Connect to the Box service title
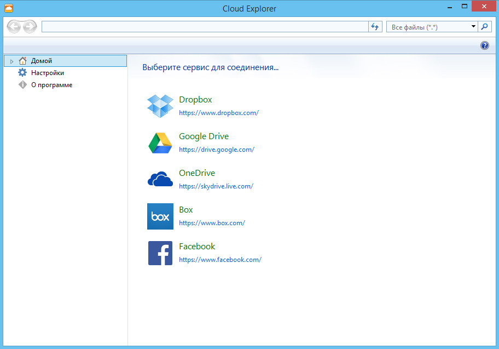499x349 pixels. click(x=186, y=210)
